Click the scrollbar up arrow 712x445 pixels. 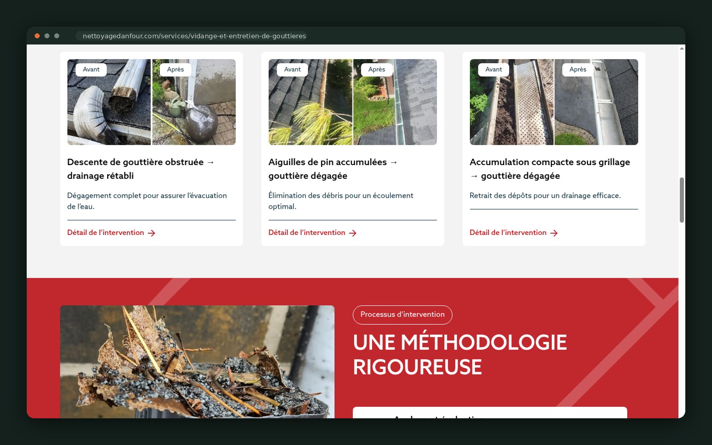point(682,48)
